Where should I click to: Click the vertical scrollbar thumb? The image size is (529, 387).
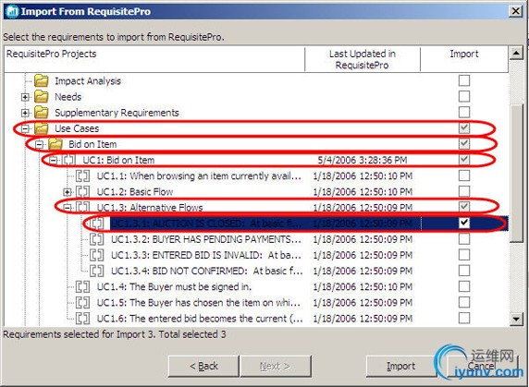[516, 173]
